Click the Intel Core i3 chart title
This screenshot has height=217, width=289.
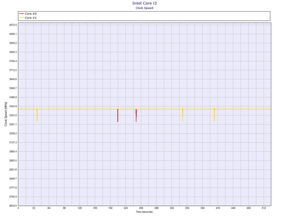[x=144, y=3]
